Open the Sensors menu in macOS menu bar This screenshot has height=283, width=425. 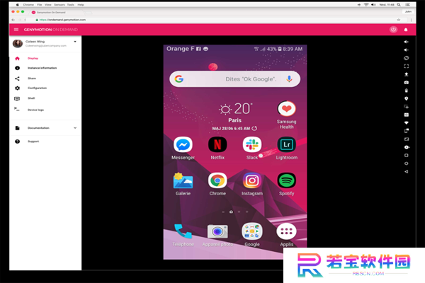click(59, 5)
